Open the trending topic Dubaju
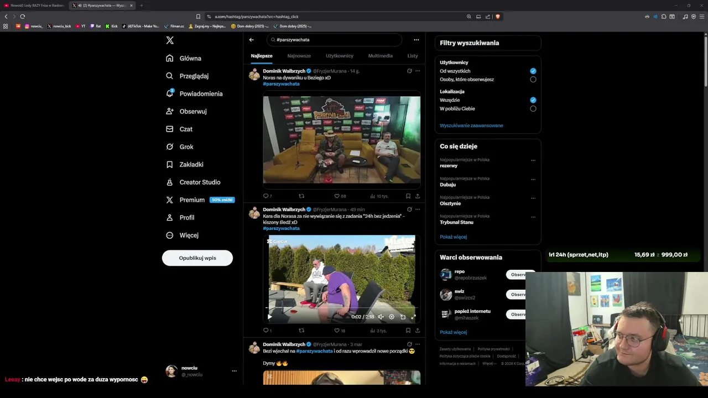Screen dimensions: 708x398 [x=448, y=185]
